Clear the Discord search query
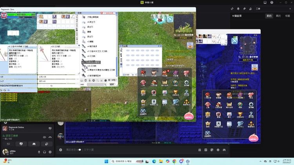 pos(290,9)
